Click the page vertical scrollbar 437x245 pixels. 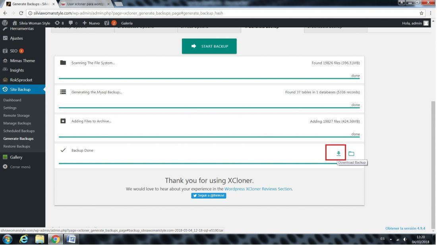[x=434, y=166]
